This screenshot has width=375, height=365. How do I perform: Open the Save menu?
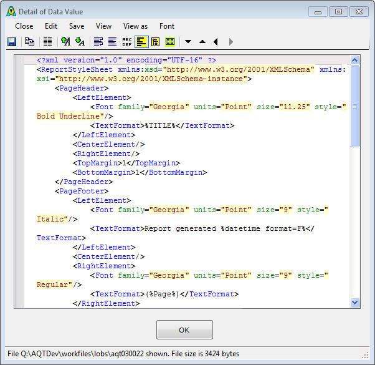tap(77, 26)
